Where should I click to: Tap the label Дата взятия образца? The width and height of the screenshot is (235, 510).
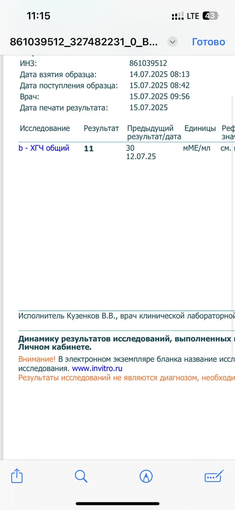[58, 74]
